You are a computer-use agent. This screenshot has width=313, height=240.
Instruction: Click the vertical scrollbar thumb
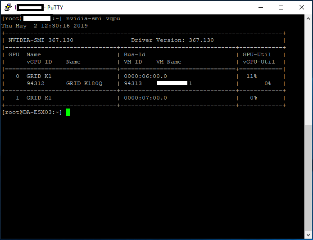point(308,177)
